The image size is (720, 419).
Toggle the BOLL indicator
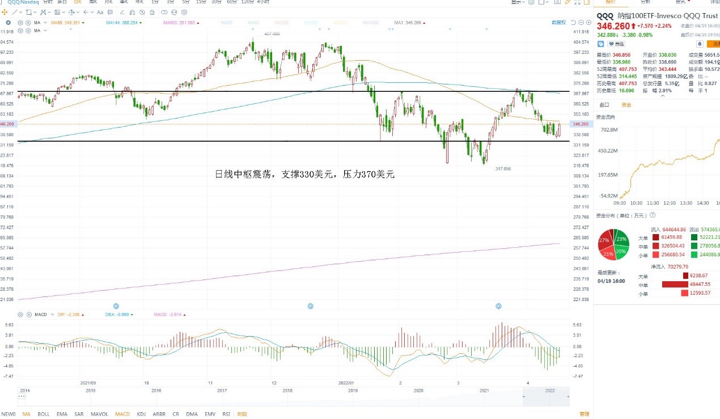click(x=44, y=414)
